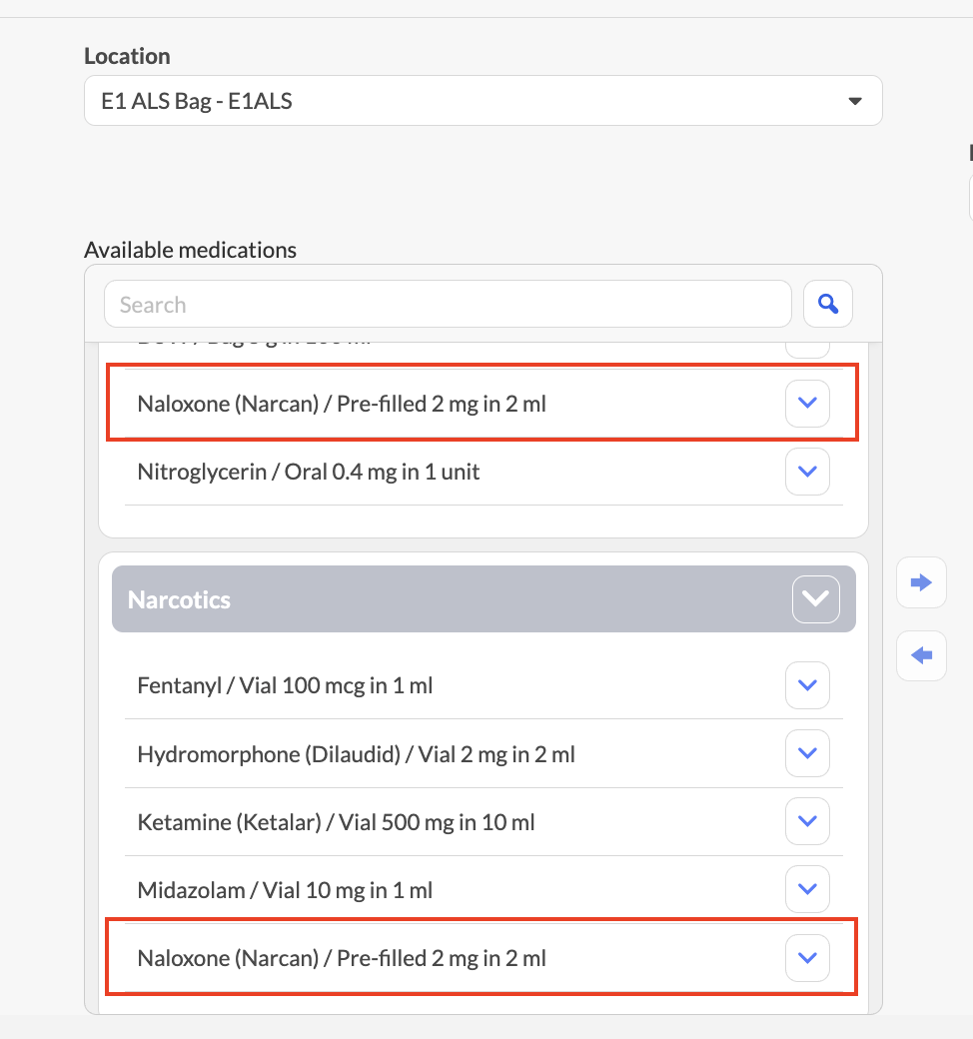The image size is (973, 1039).
Task: Expand Naloxone chevron under Narcotics
Action: pyautogui.click(x=807, y=957)
